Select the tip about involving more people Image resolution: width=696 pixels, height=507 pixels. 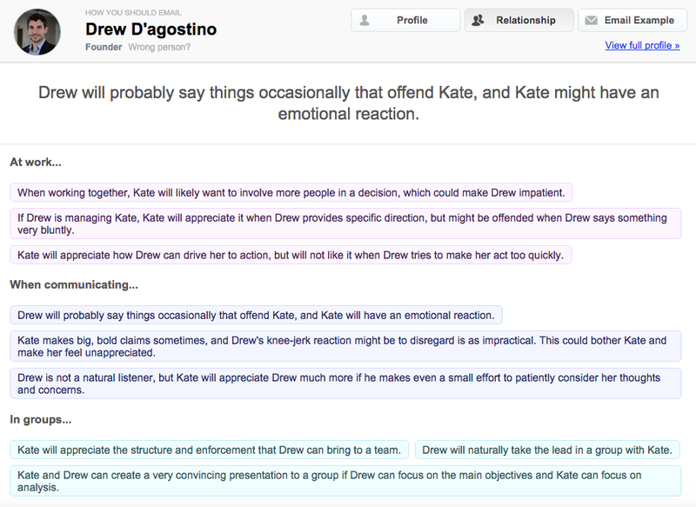coord(291,192)
